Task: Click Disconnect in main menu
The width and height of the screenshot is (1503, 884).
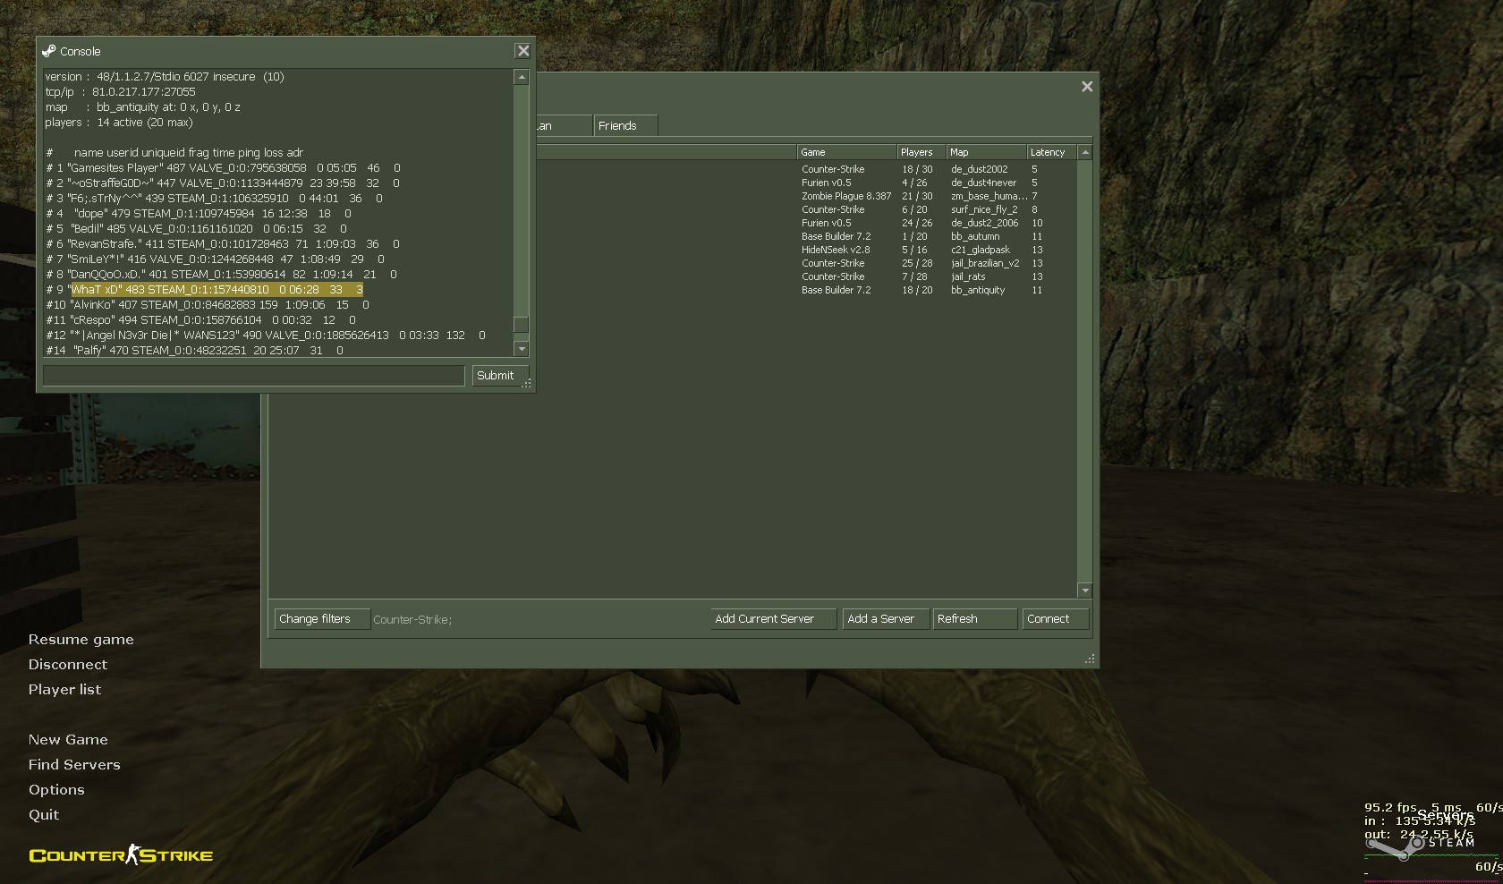Action: coord(67,665)
